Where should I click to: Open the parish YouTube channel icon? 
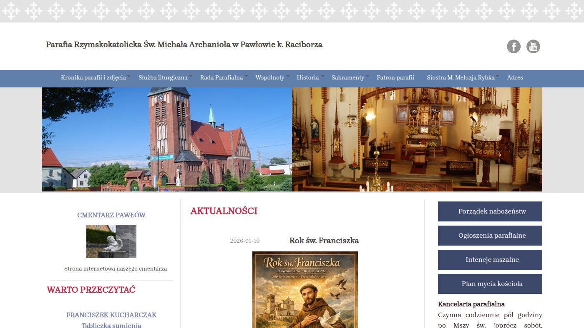pos(533,47)
